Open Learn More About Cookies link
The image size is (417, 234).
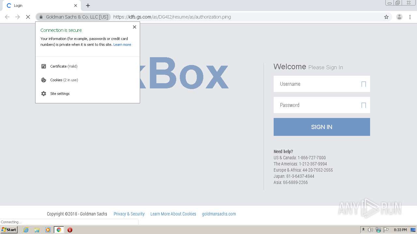pyautogui.click(x=173, y=214)
